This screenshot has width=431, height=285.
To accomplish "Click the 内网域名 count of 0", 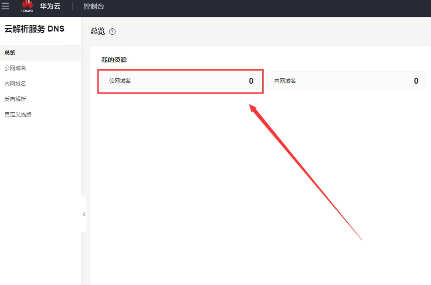I will point(416,81).
